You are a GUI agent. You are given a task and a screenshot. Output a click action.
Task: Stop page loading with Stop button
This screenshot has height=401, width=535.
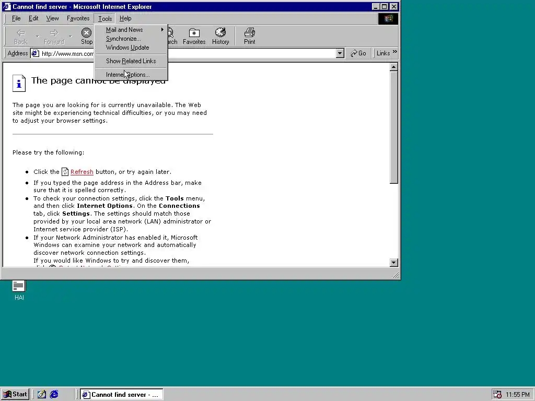(x=86, y=36)
